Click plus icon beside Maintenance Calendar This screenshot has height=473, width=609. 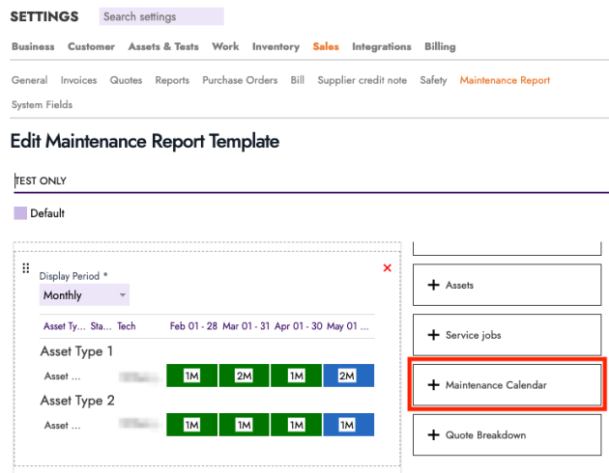click(x=432, y=385)
